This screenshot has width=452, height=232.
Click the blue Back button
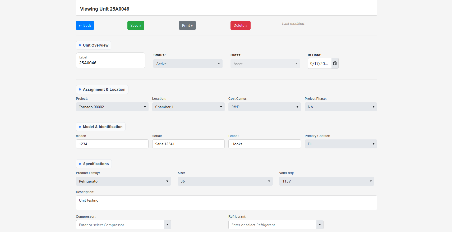pyautogui.click(x=85, y=25)
